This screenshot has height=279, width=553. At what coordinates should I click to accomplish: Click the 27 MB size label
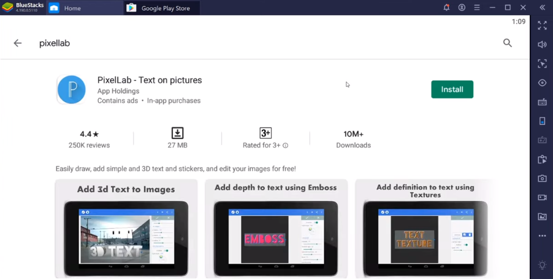coord(177,145)
